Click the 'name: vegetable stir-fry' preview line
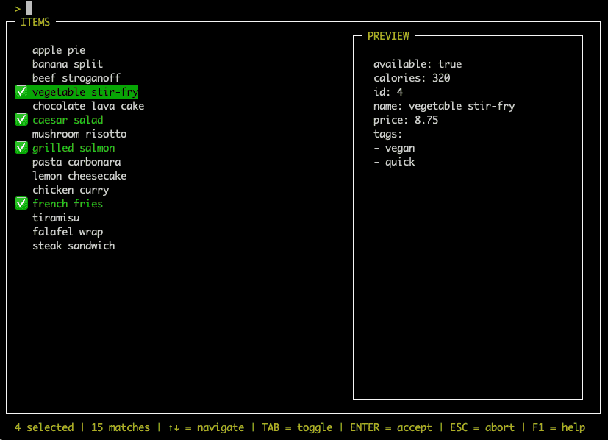 [x=444, y=106]
